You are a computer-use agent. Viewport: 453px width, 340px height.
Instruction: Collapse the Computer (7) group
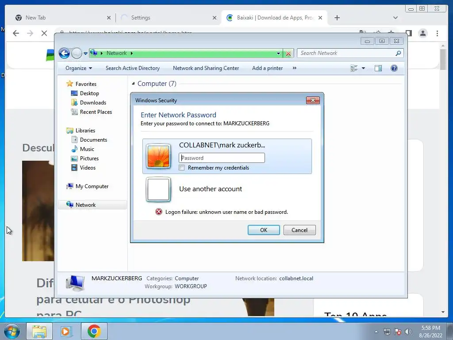pyautogui.click(x=133, y=84)
